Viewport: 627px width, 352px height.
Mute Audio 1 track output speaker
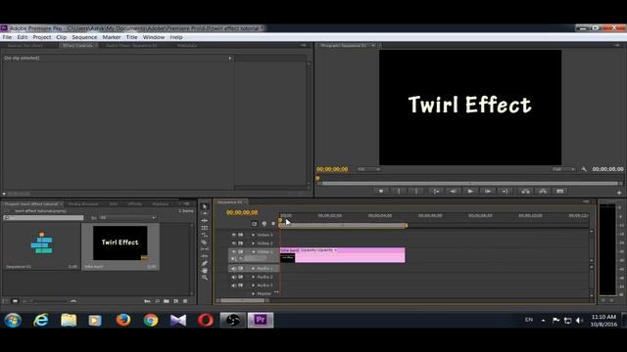(234, 269)
